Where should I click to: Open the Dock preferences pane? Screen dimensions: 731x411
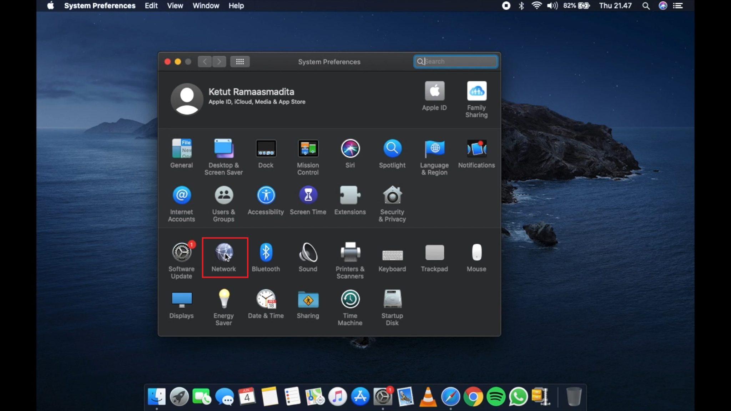click(266, 153)
